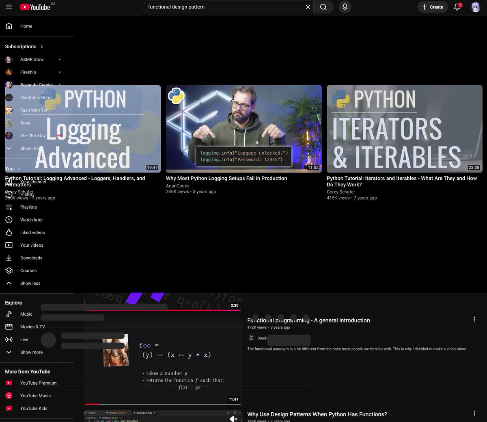Image resolution: width=487 pixels, height=422 pixels.
Task: Click the thumbs-up Liked videos icon
Action: pos(9,233)
